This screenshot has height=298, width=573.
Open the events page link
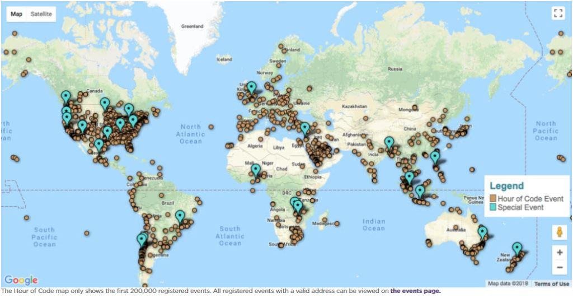click(415, 291)
